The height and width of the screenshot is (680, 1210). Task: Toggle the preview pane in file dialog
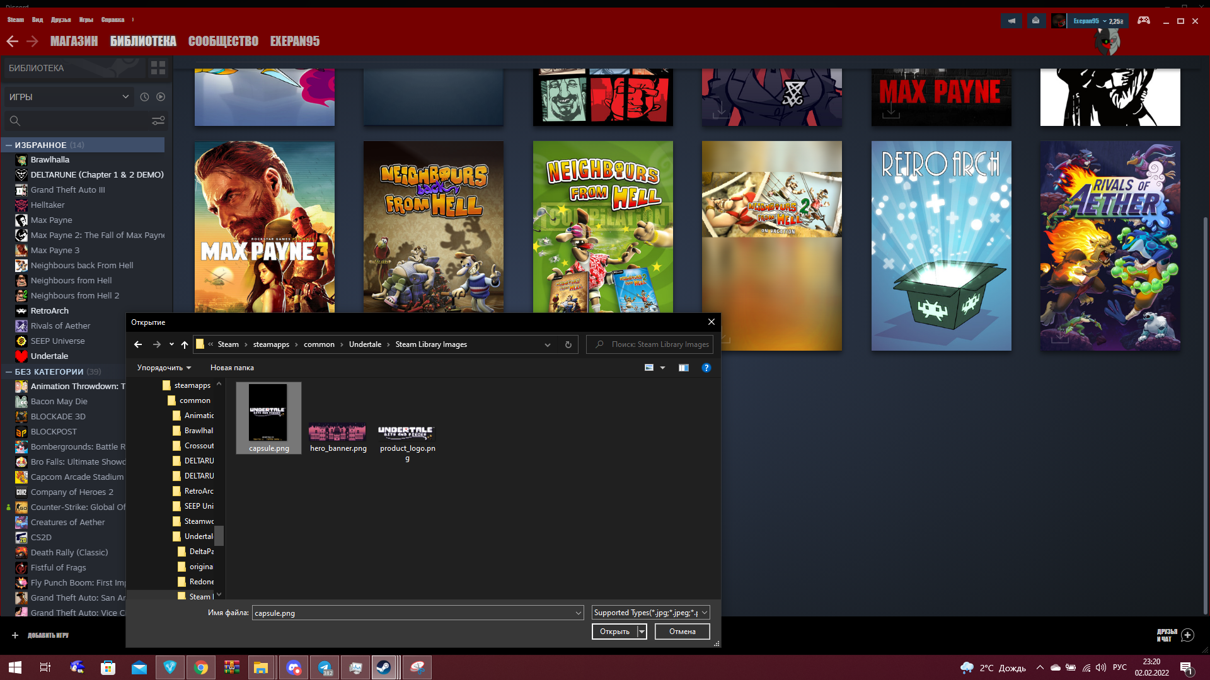coord(683,368)
